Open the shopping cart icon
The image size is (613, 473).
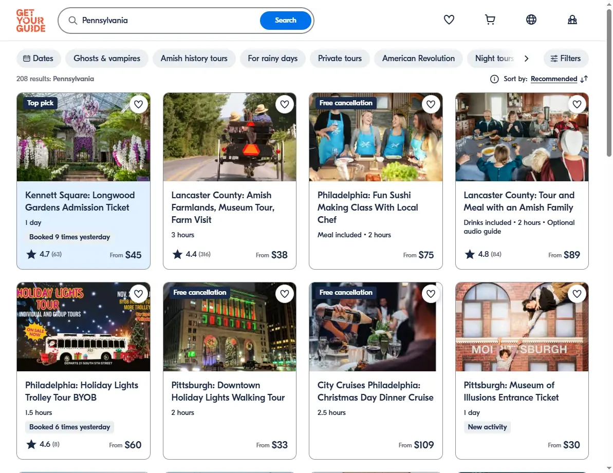click(x=490, y=20)
